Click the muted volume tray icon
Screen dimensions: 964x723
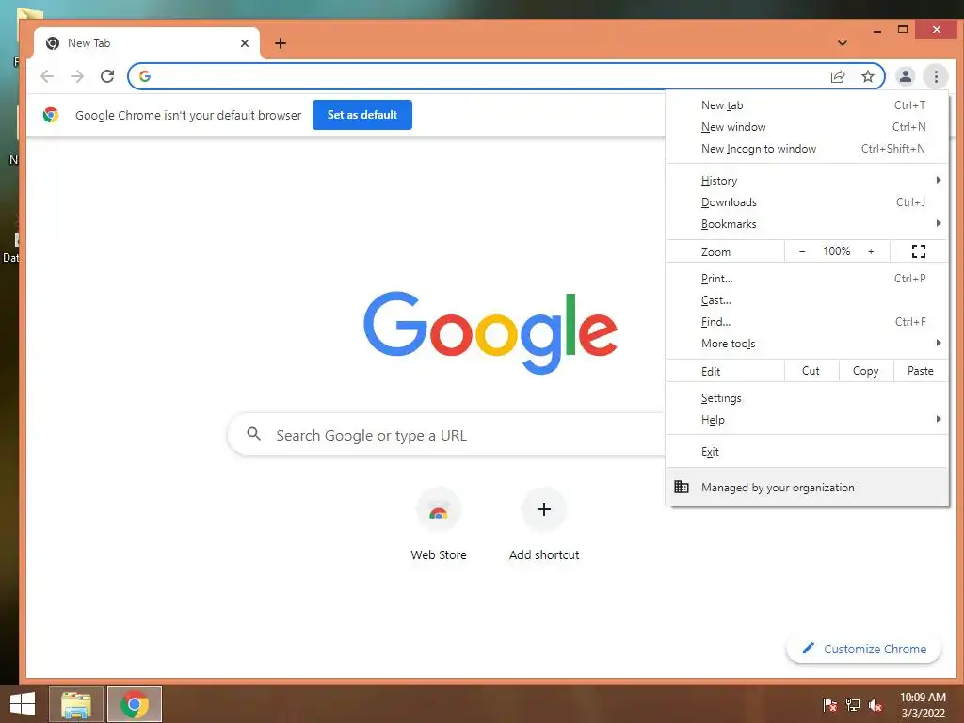click(876, 705)
